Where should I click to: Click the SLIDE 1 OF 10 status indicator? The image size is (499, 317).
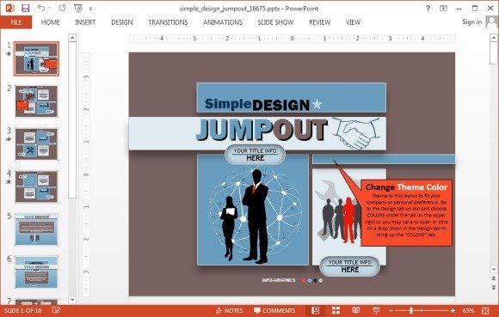point(22,310)
